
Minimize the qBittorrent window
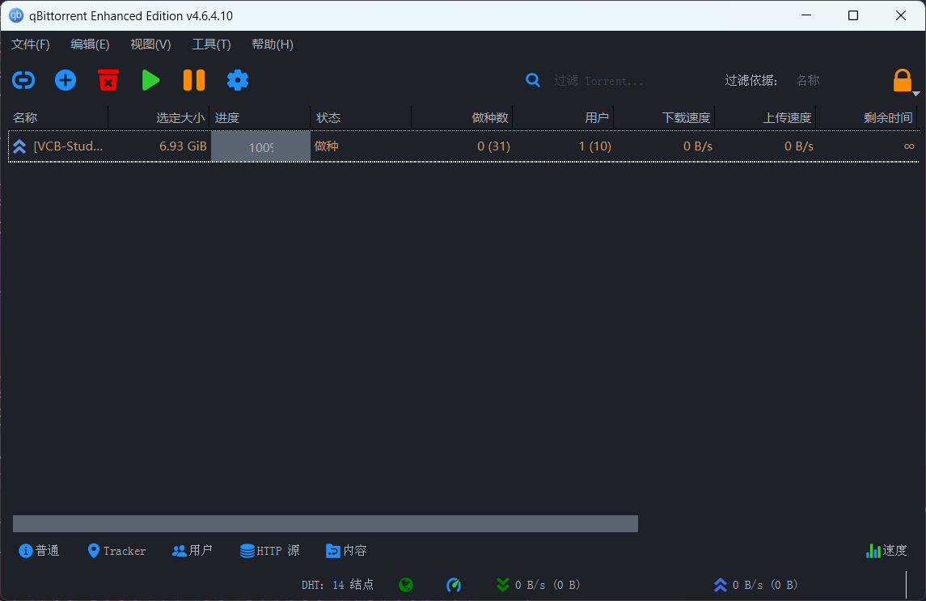(x=806, y=15)
